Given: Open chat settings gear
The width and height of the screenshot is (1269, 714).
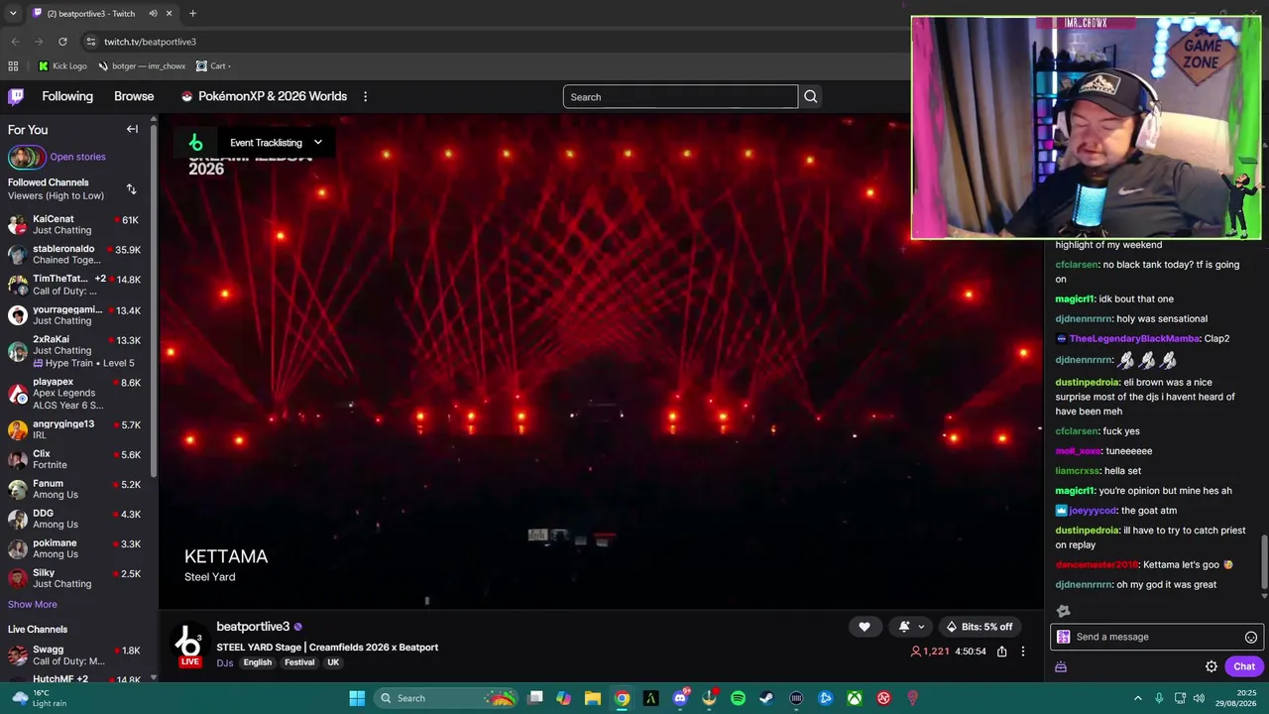Looking at the screenshot, I should coord(1211,666).
